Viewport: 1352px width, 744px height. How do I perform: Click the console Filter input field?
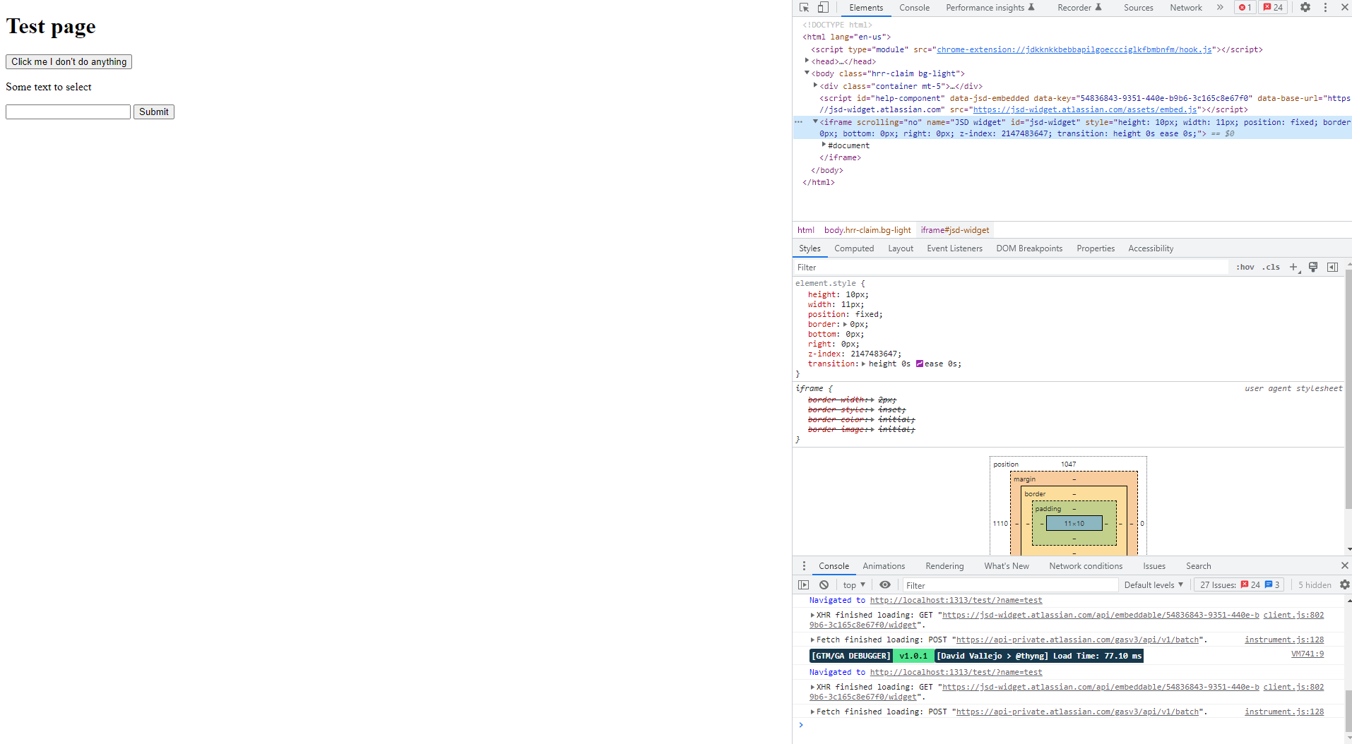point(1010,585)
